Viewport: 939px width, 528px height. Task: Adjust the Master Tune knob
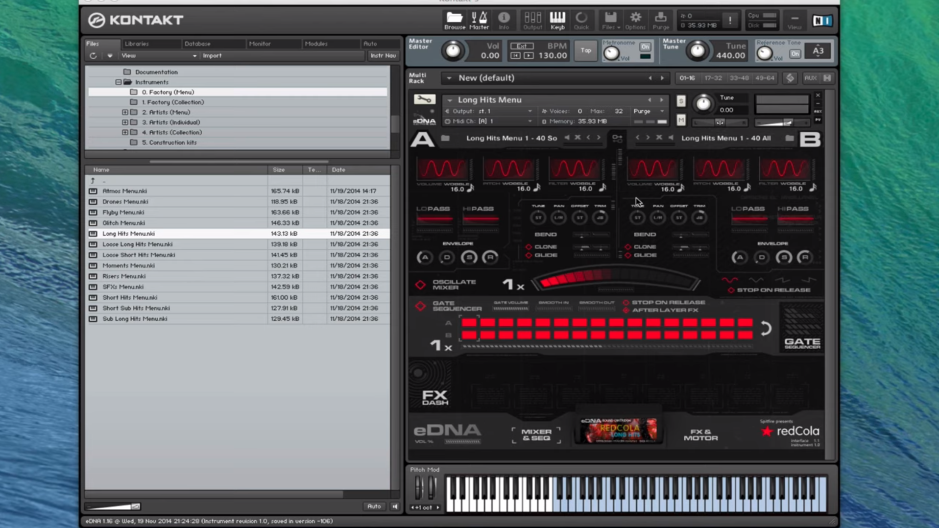click(x=697, y=51)
